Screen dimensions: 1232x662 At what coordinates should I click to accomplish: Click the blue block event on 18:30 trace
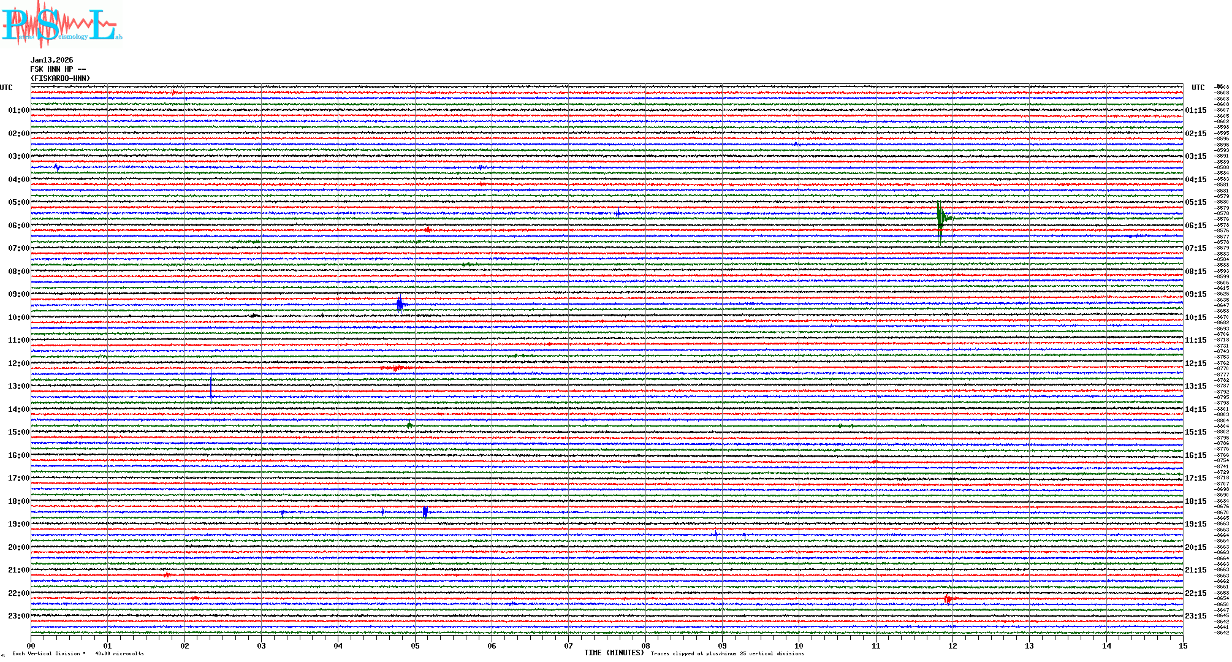pyautogui.click(x=425, y=512)
